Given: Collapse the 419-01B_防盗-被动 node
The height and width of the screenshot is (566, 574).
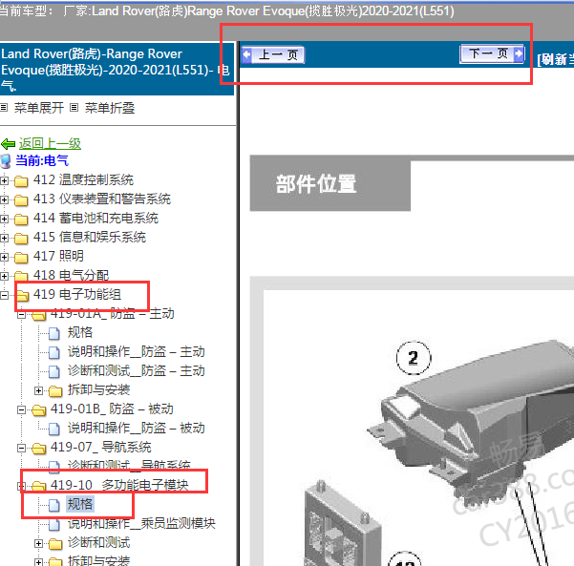Looking at the screenshot, I should coord(22,409).
